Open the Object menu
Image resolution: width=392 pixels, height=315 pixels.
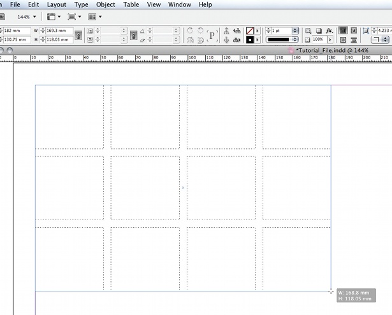106,4
